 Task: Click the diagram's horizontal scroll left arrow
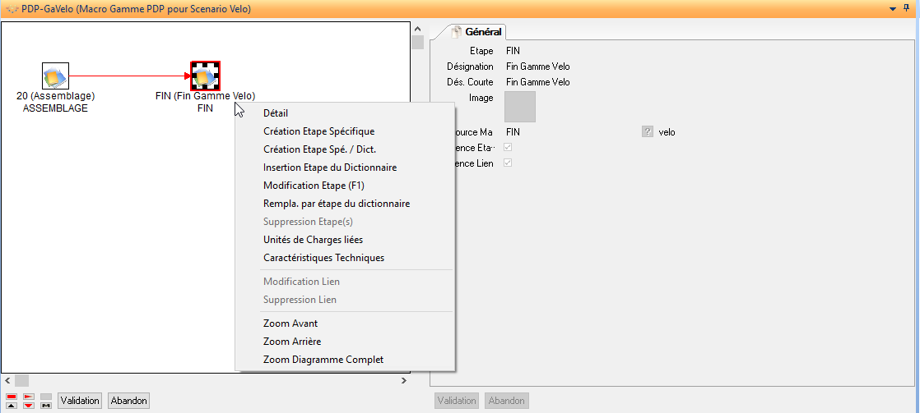[x=7, y=381]
